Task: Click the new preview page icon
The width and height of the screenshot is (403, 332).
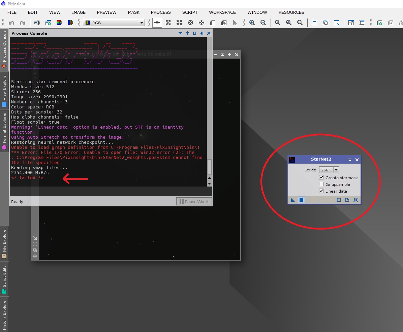Action: tap(213, 23)
